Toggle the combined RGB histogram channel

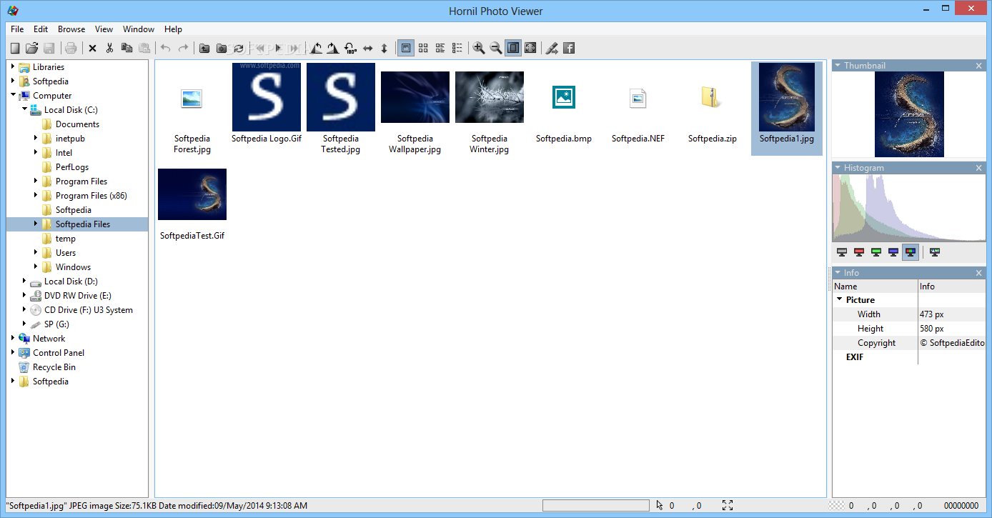tap(911, 251)
